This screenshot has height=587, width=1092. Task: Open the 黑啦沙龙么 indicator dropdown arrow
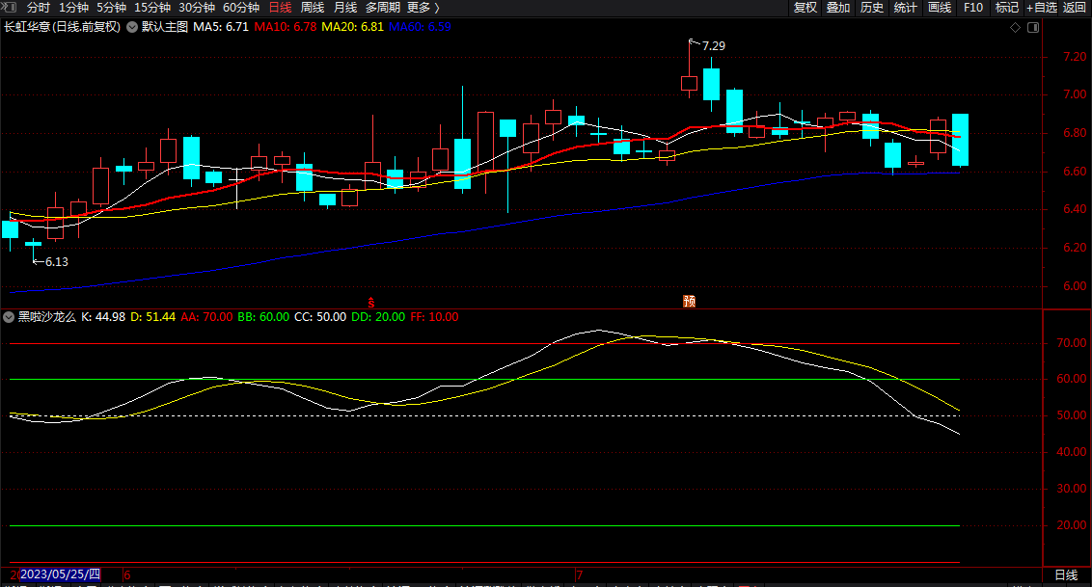(x=9, y=317)
